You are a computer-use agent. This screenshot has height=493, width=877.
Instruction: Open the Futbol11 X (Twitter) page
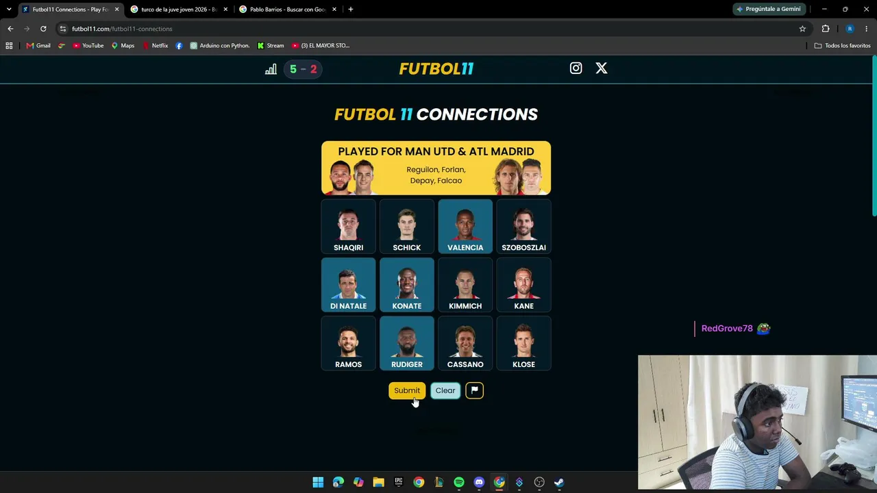(x=601, y=68)
